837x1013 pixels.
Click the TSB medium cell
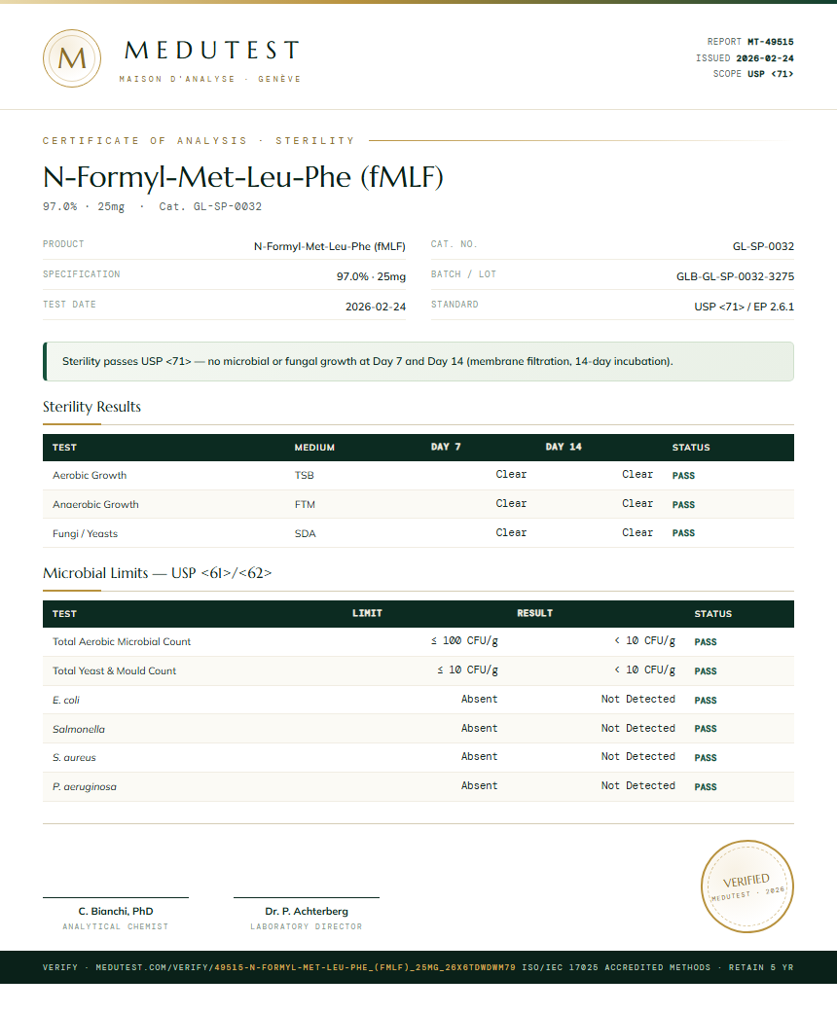click(305, 476)
